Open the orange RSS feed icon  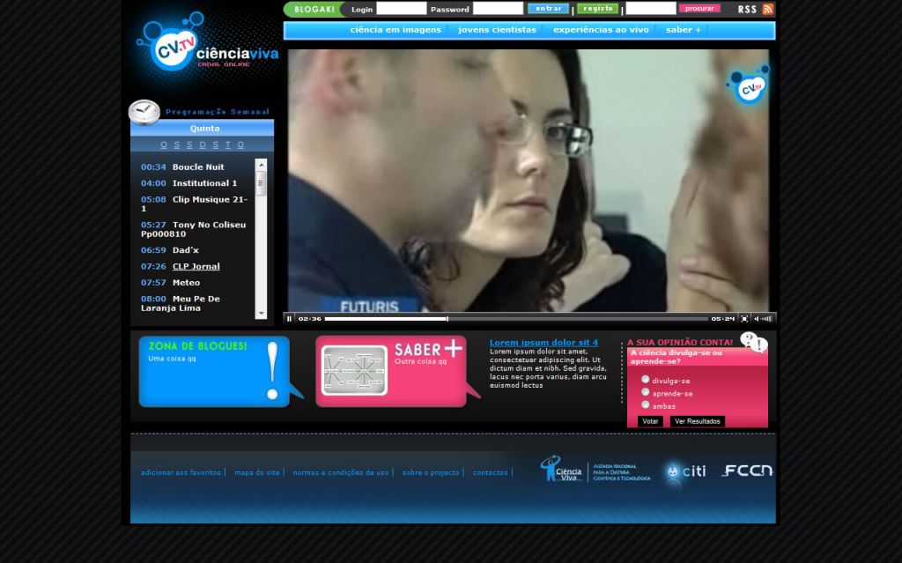768,9
